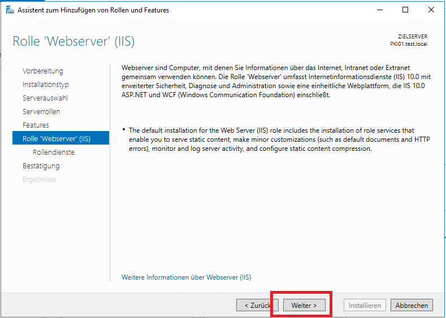Jump to the Serverrollen page

41,112
